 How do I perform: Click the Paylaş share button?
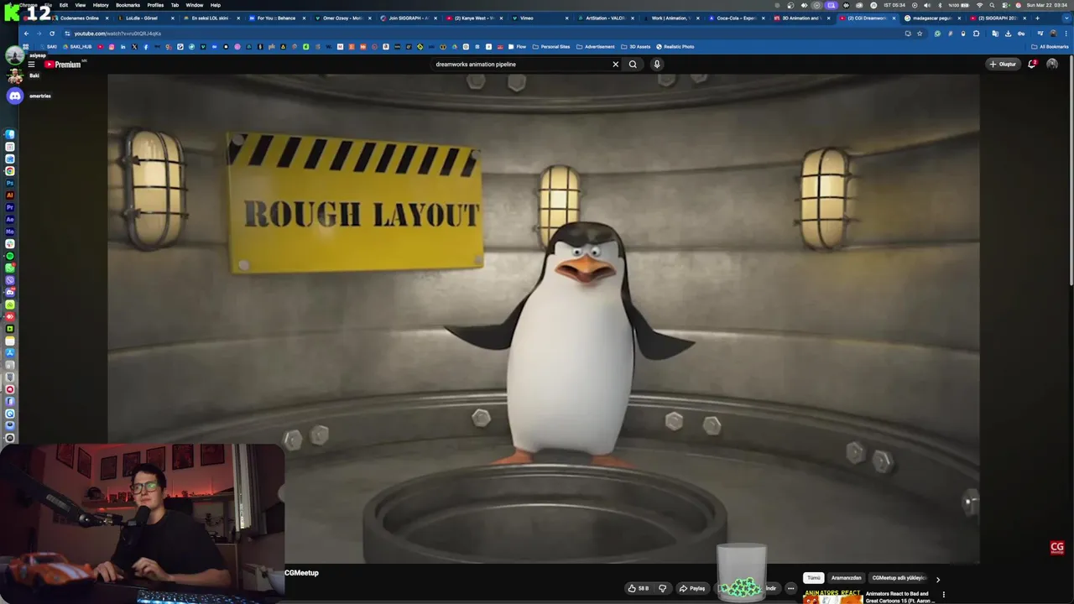pos(692,588)
